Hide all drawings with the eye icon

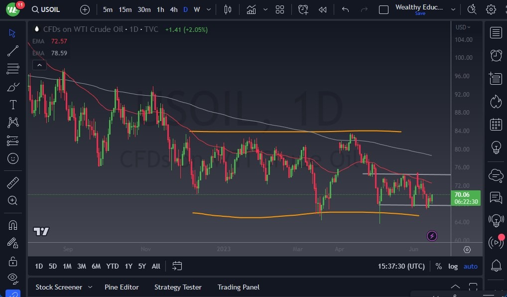(x=13, y=278)
